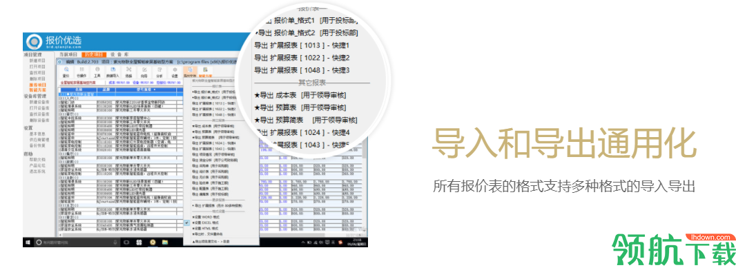The height and width of the screenshot is (270, 736).
Task: Choose menu item 导出 扩展报表 [1022] 快捷2
Action: click(213, 109)
